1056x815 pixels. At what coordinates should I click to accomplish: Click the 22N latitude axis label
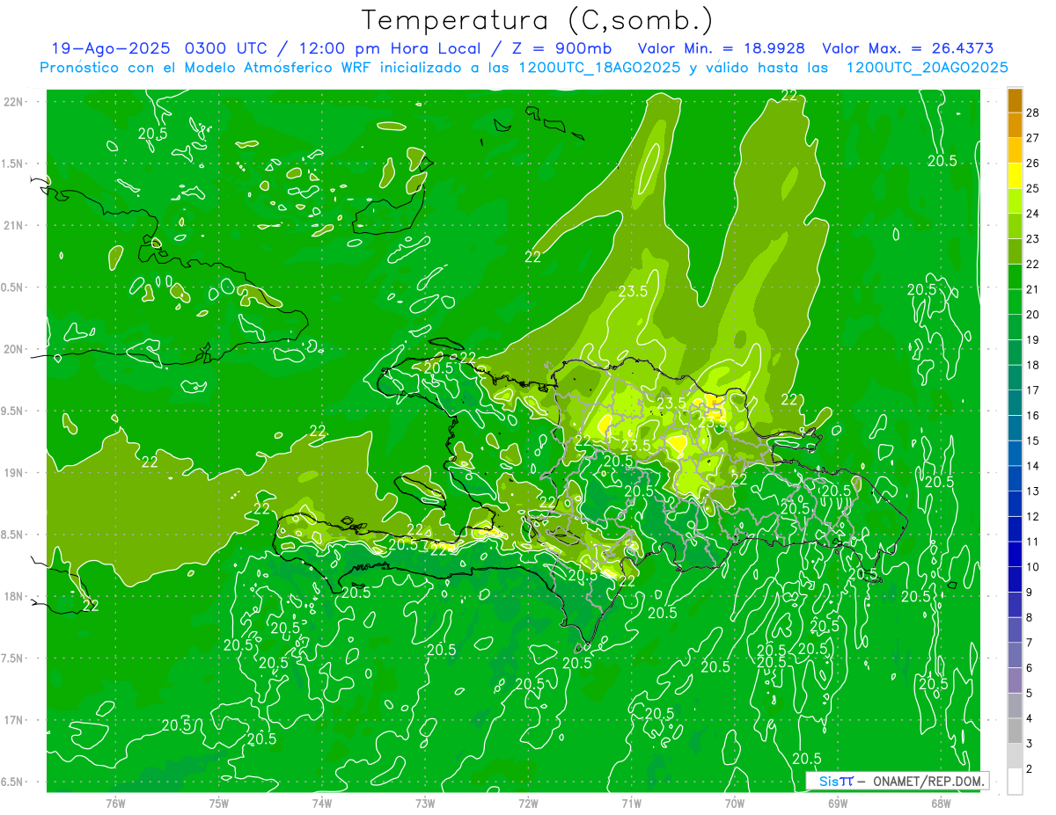[x=13, y=102]
